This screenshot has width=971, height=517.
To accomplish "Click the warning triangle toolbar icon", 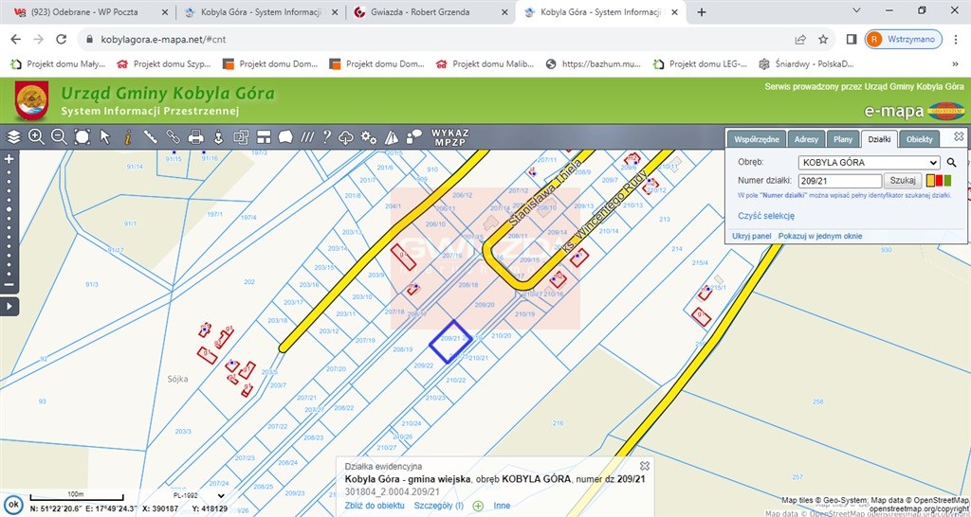I will pos(392,137).
